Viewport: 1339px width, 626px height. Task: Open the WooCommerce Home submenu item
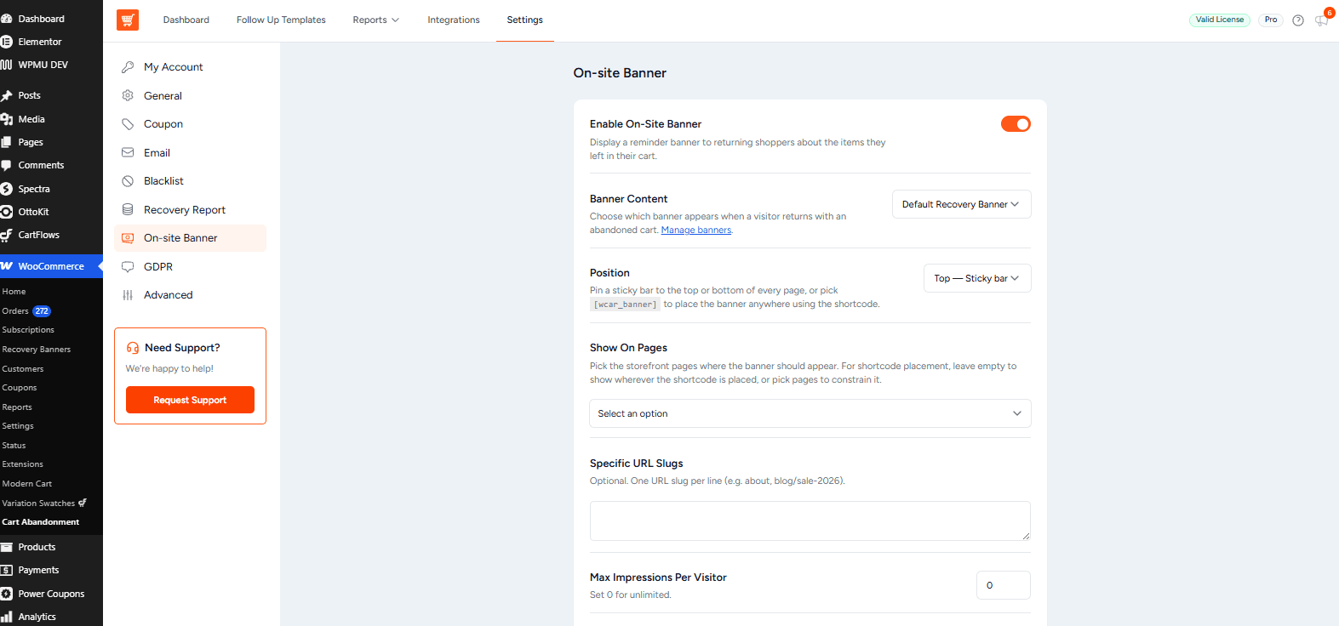click(x=14, y=292)
